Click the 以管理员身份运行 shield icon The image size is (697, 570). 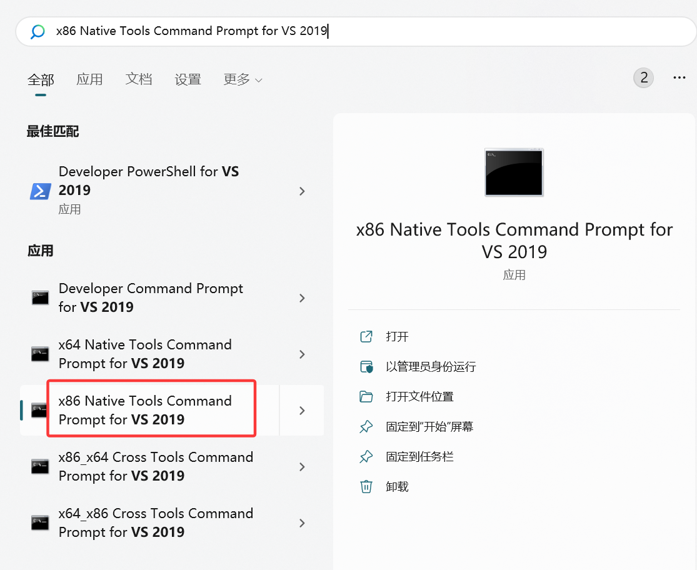(x=367, y=366)
